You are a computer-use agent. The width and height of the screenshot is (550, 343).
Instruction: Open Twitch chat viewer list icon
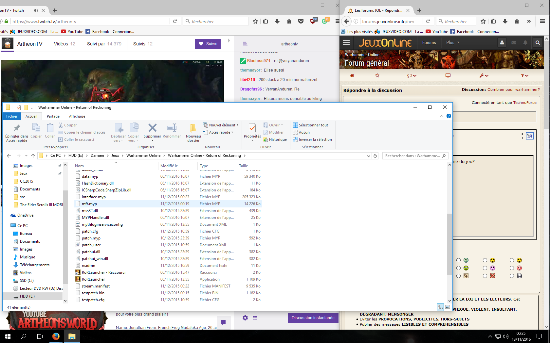click(x=255, y=318)
